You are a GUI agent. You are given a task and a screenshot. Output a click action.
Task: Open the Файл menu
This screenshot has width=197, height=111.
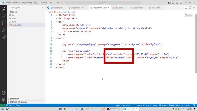9,2
